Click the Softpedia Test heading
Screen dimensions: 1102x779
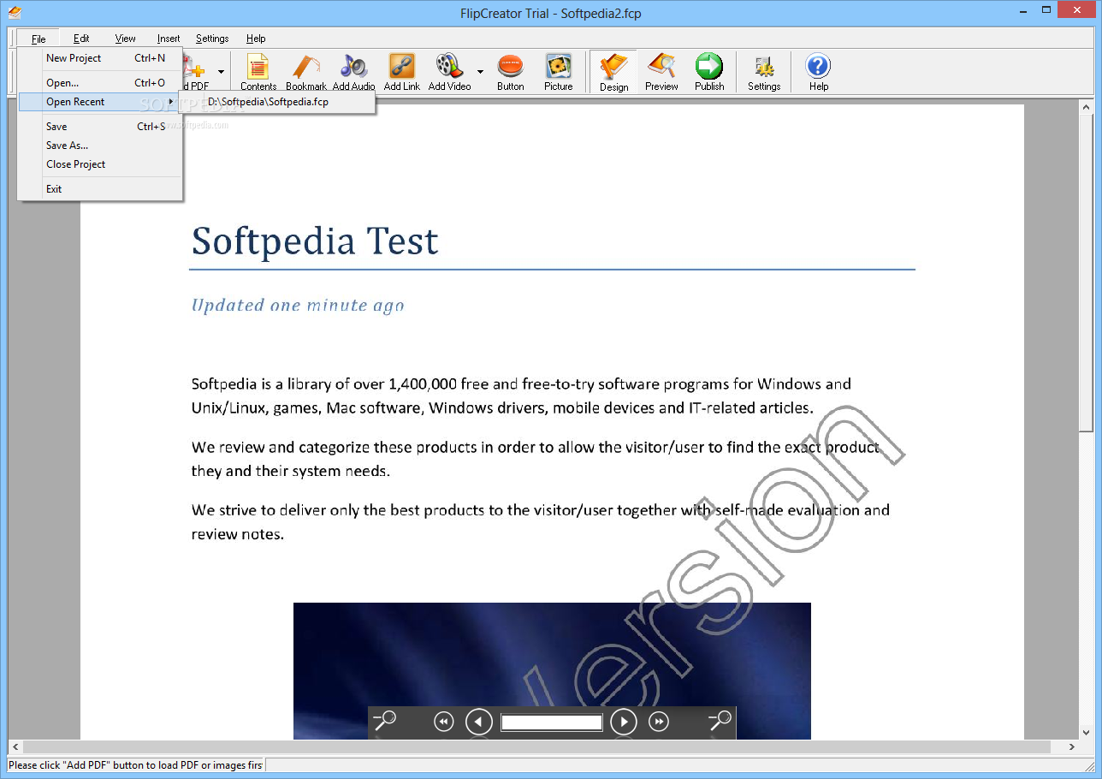click(x=315, y=241)
